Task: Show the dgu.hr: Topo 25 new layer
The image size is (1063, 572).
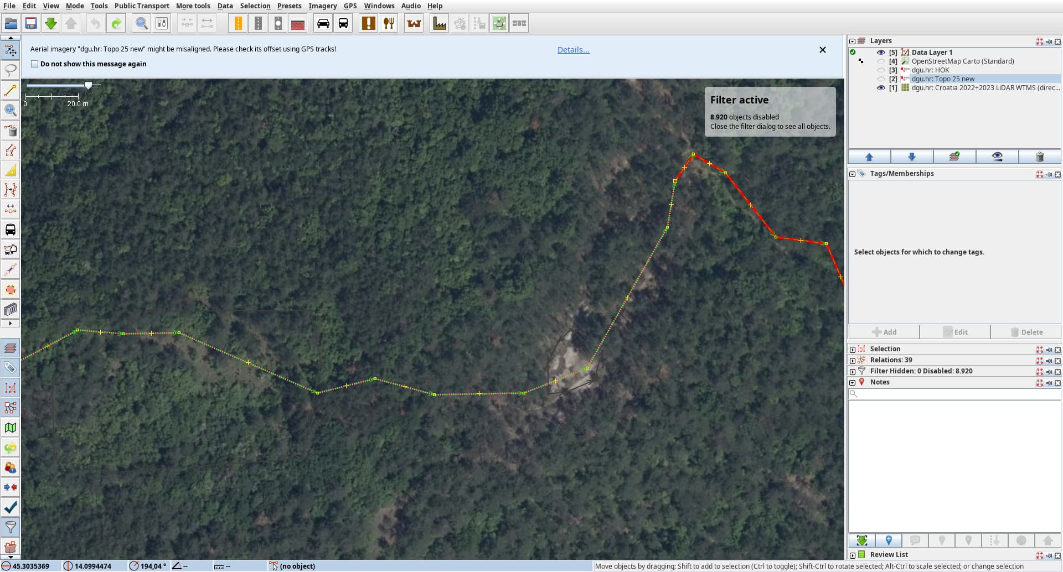Action: tap(881, 79)
